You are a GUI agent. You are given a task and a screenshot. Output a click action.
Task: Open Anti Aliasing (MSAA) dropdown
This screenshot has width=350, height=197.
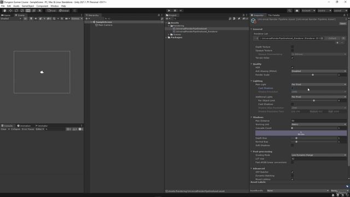pos(319,71)
